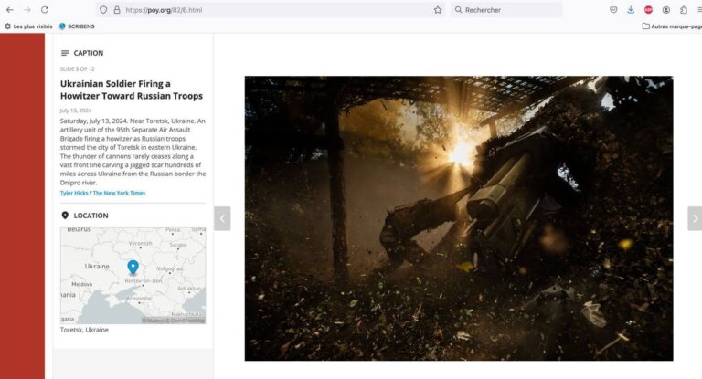The height and width of the screenshot is (379, 702).
Task: Save to Pocket icon in toolbar
Action: [613, 10]
